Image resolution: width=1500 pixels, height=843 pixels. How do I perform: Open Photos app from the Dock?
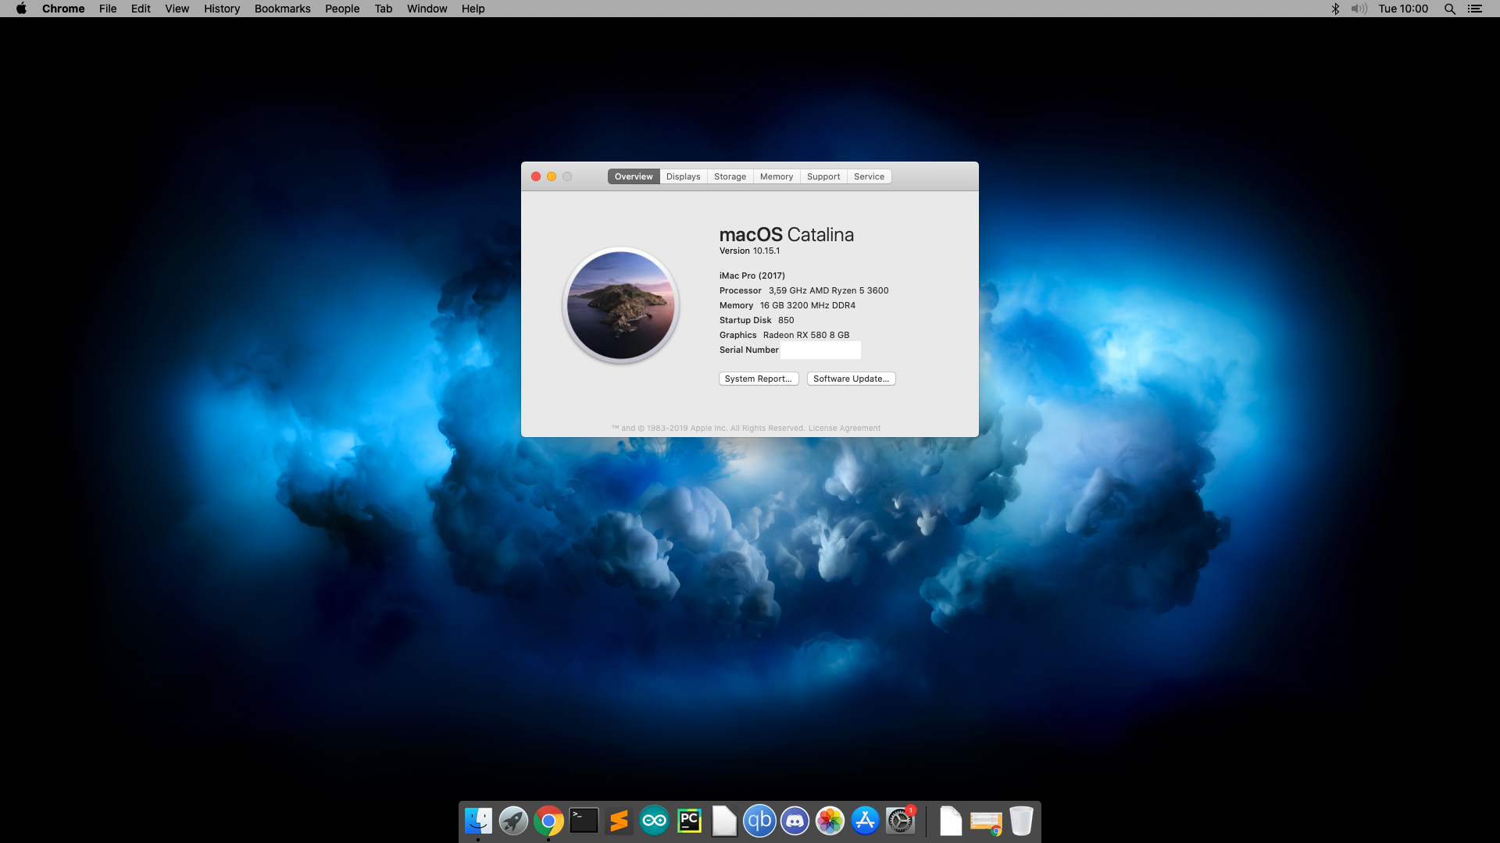pos(830,821)
